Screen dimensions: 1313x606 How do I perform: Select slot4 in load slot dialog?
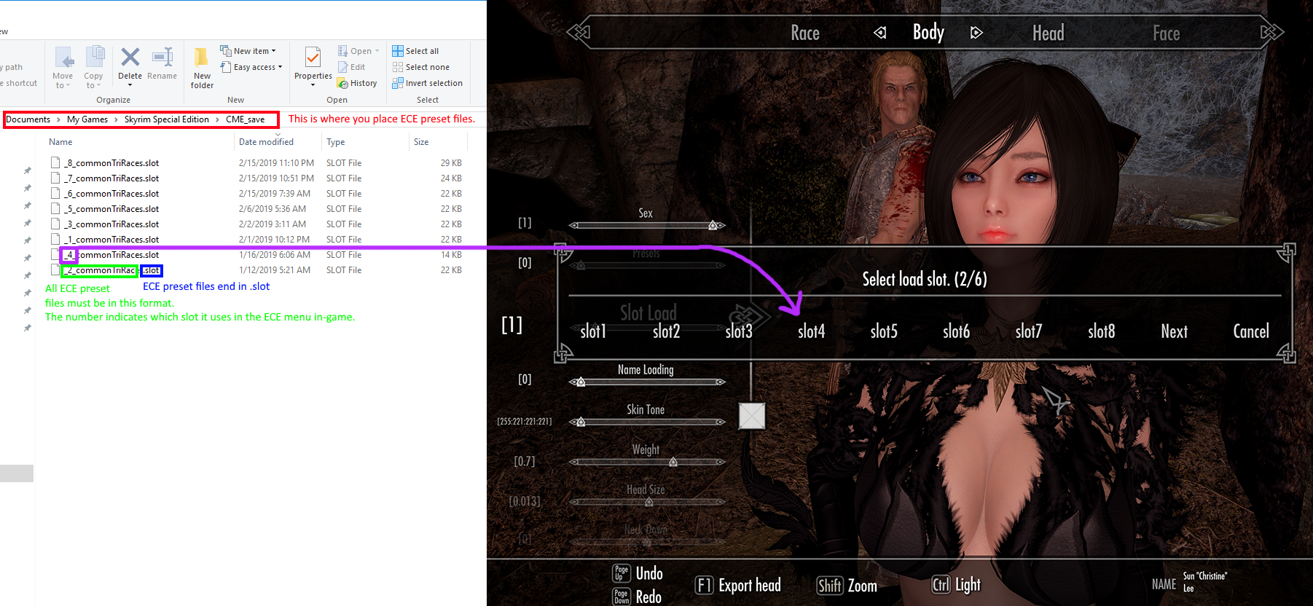click(x=811, y=331)
